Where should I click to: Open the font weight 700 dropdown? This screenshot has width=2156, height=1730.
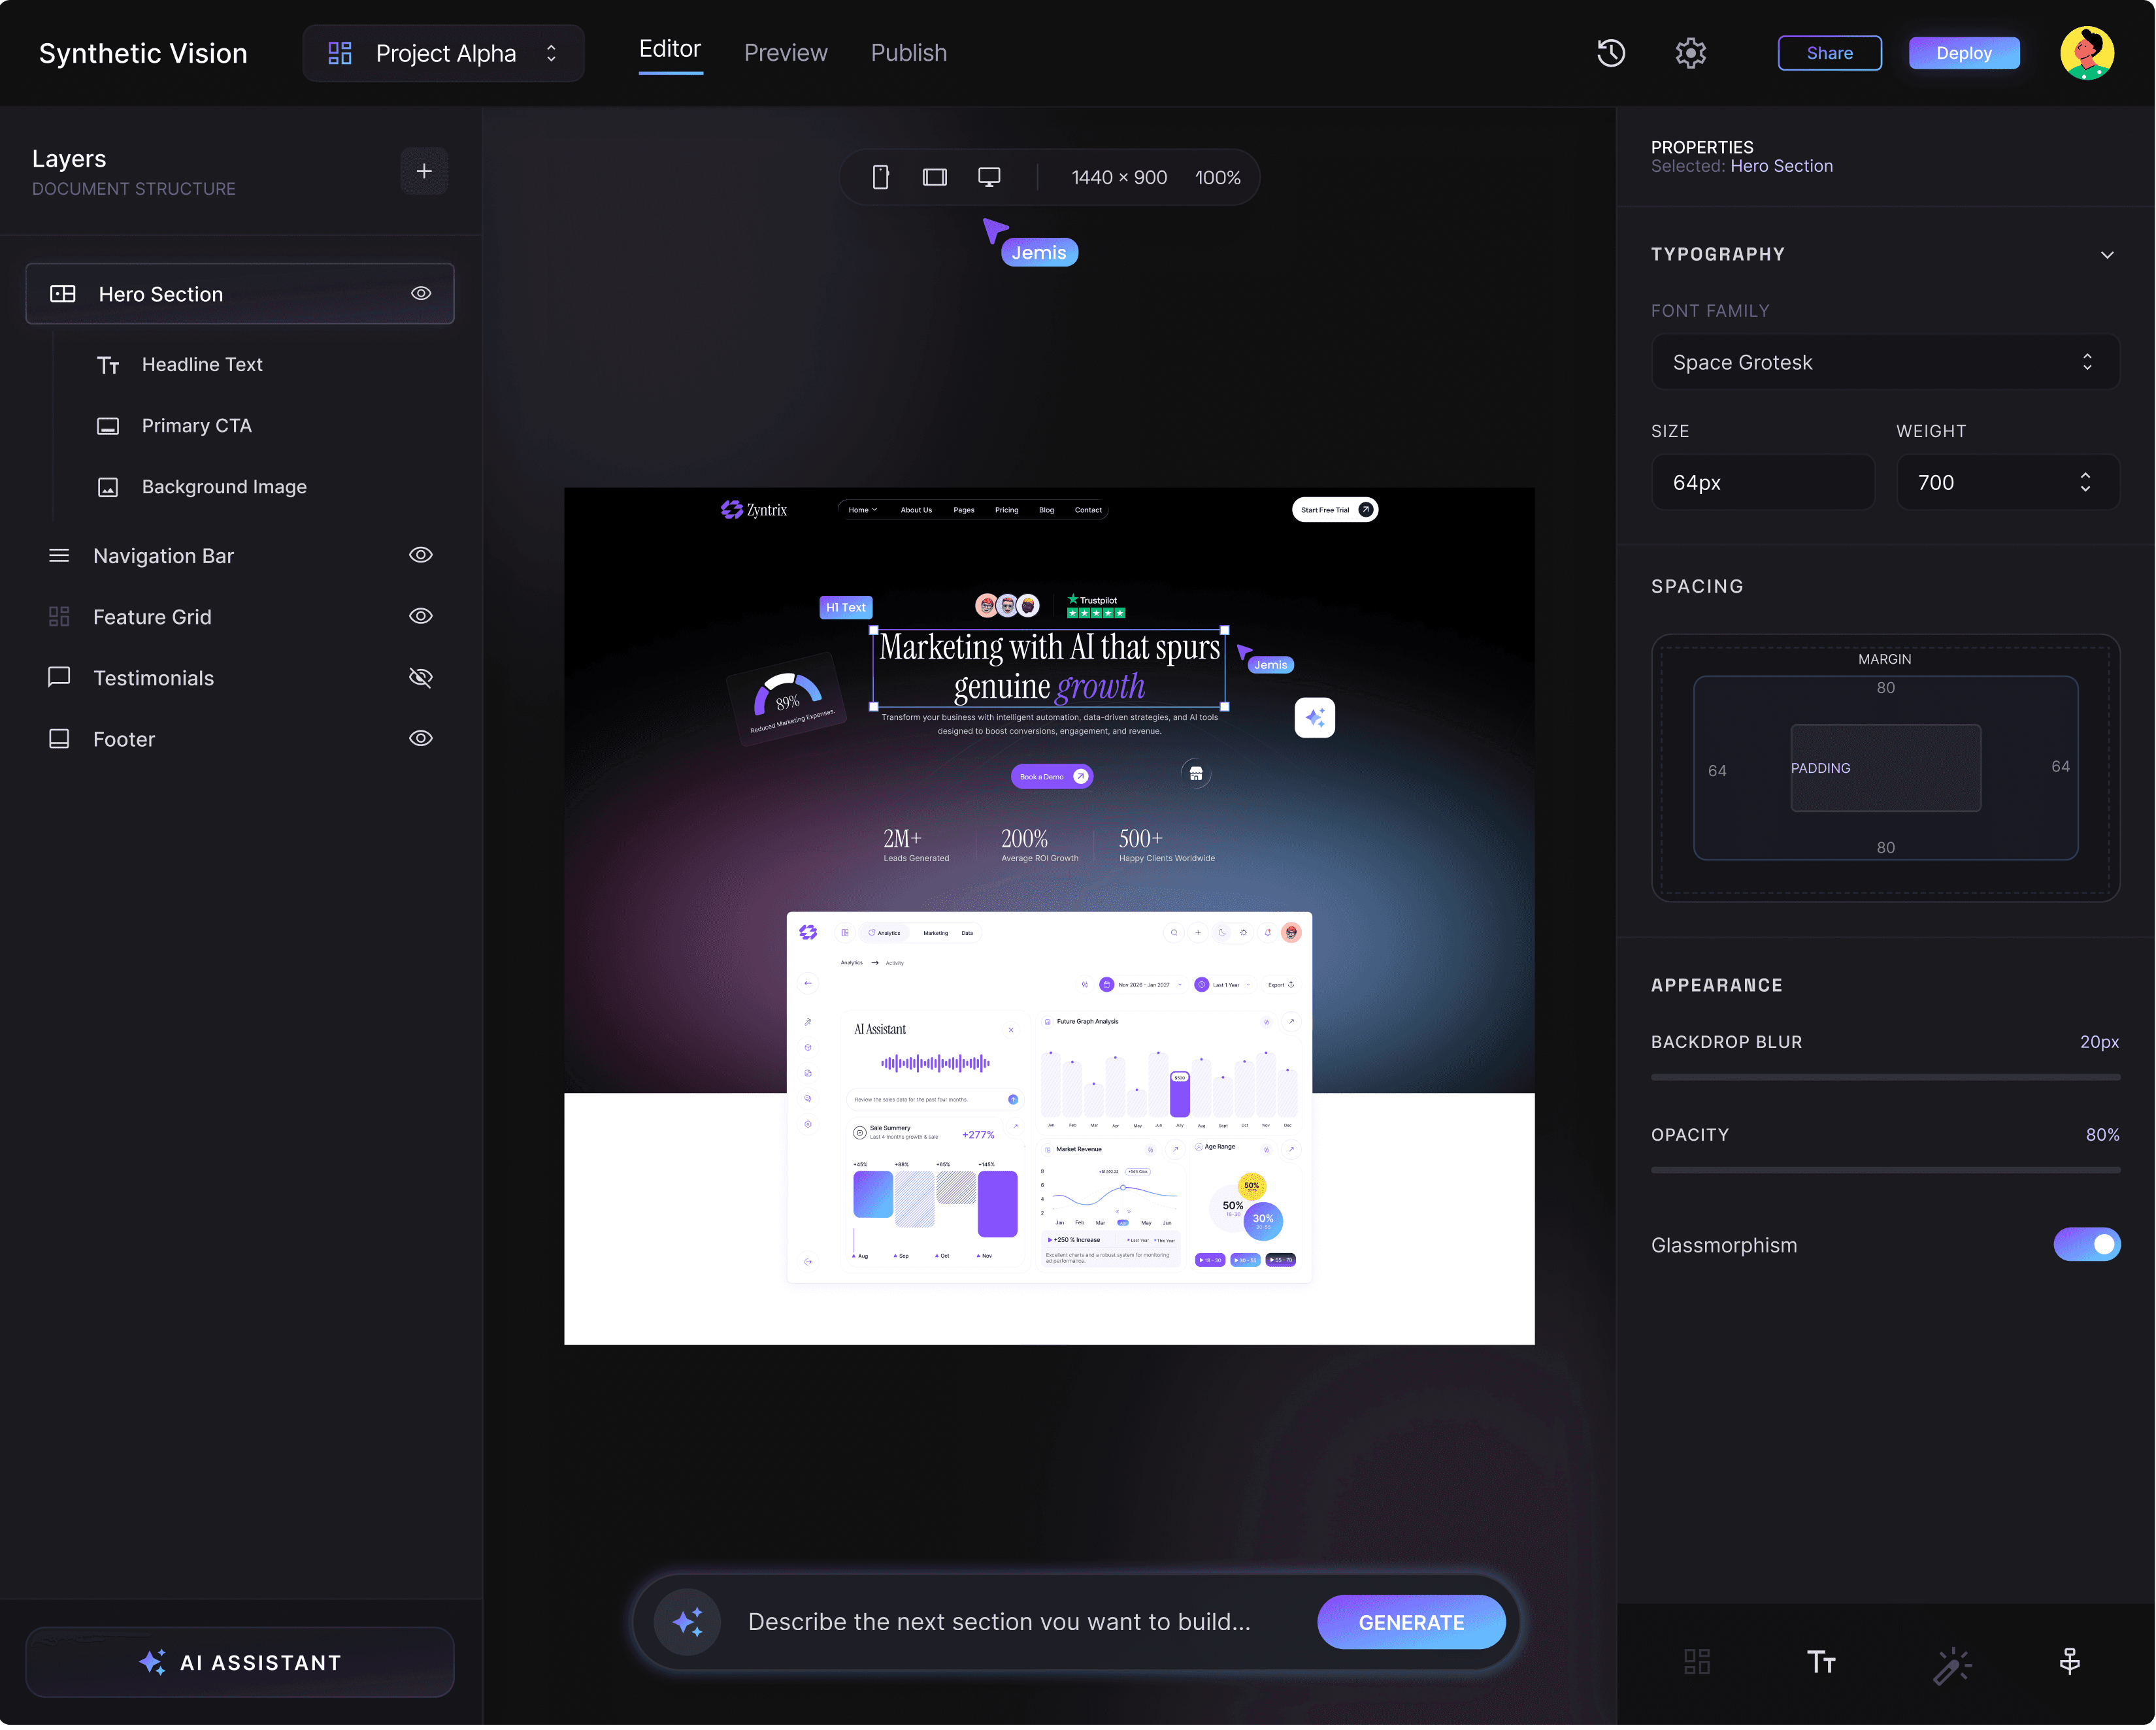pyautogui.click(x=2007, y=483)
